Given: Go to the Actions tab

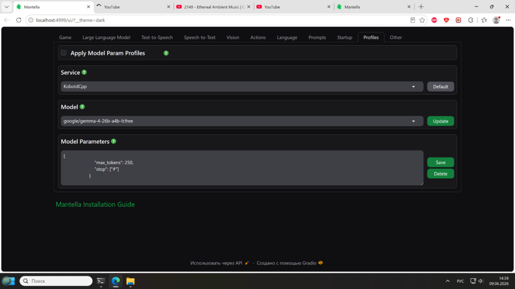Looking at the screenshot, I should tap(258, 38).
